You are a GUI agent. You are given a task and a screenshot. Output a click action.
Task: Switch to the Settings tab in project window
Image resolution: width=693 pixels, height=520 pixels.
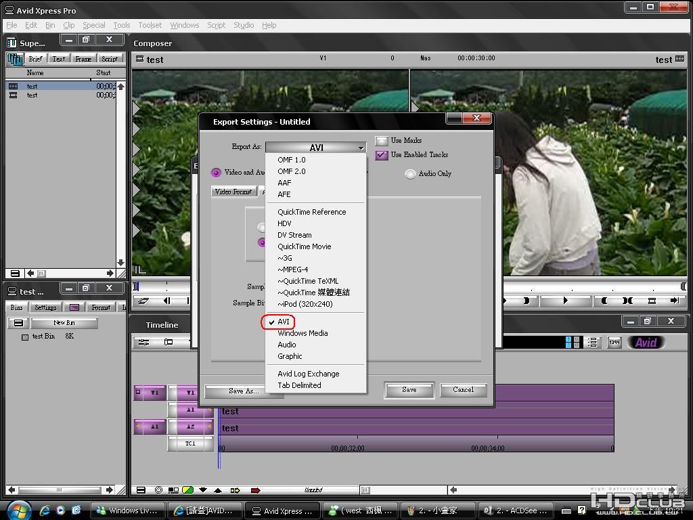pos(45,307)
